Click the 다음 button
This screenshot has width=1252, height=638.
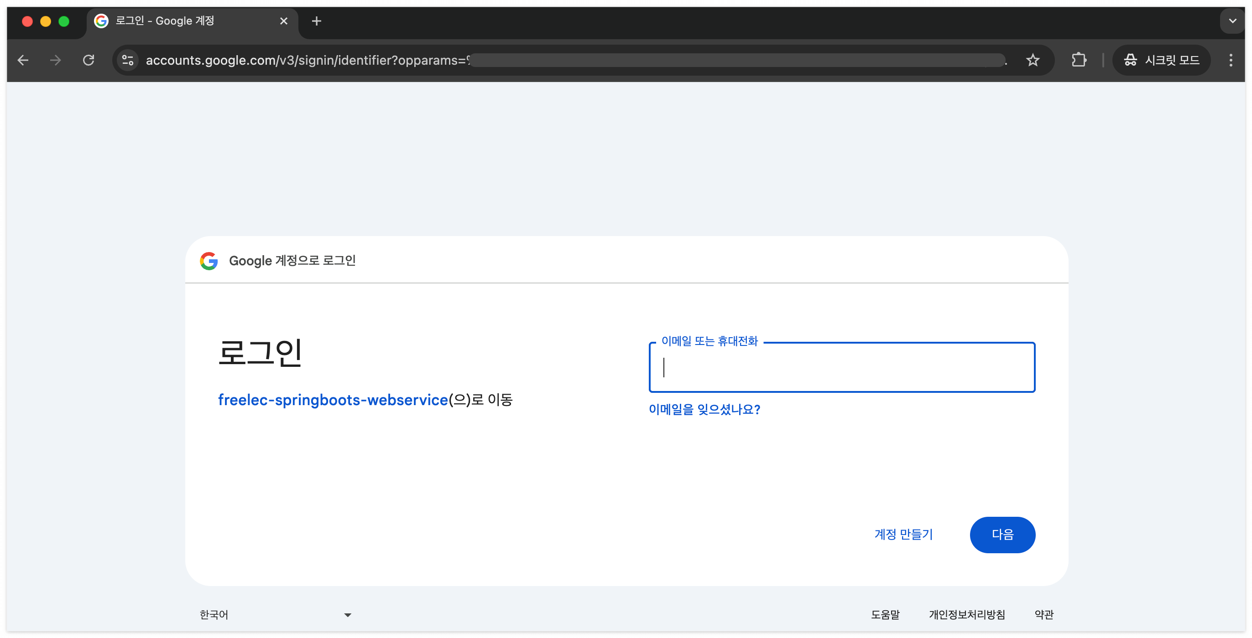(1002, 535)
